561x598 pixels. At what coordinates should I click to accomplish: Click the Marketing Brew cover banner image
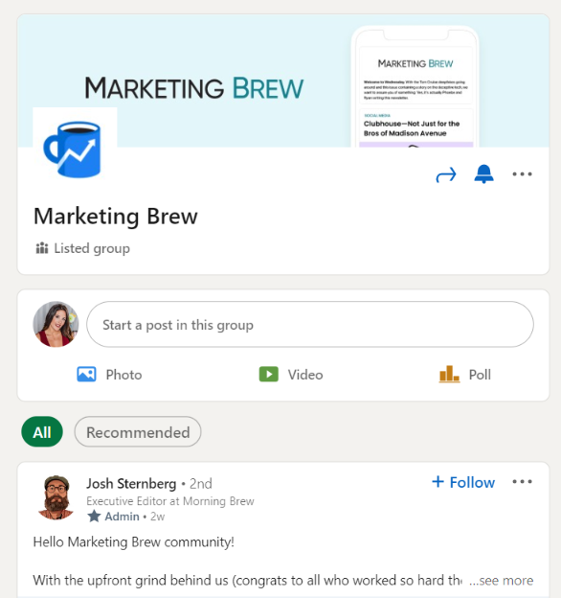[x=283, y=80]
